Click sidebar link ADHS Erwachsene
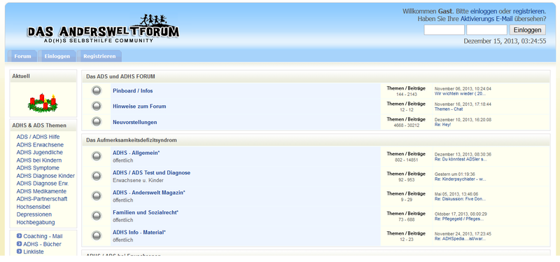The height and width of the screenshot is (262, 560). pos(40,145)
